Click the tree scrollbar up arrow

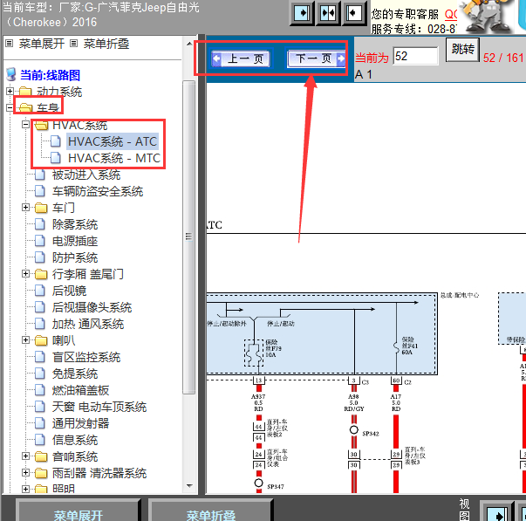189,44
